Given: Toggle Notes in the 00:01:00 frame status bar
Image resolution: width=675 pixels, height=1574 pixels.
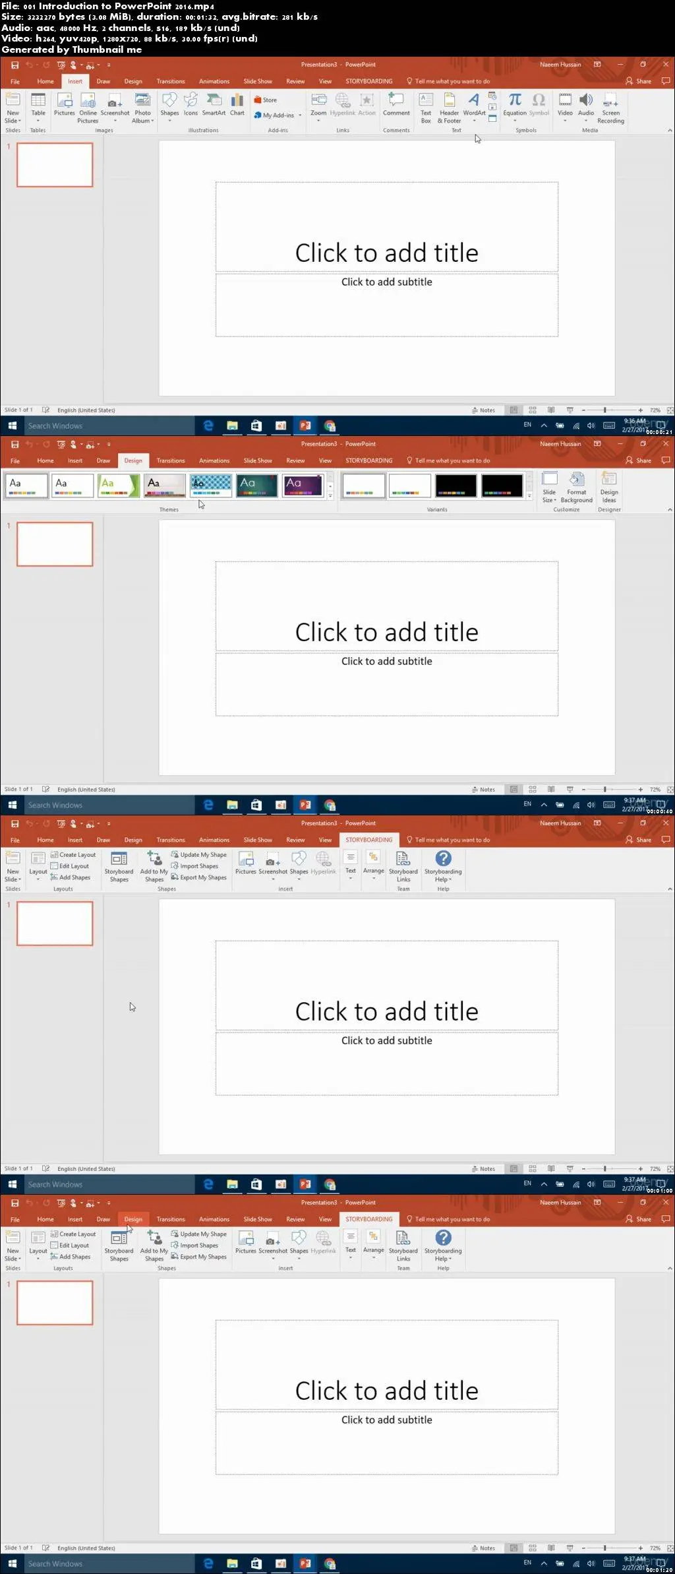Looking at the screenshot, I should click(483, 1169).
